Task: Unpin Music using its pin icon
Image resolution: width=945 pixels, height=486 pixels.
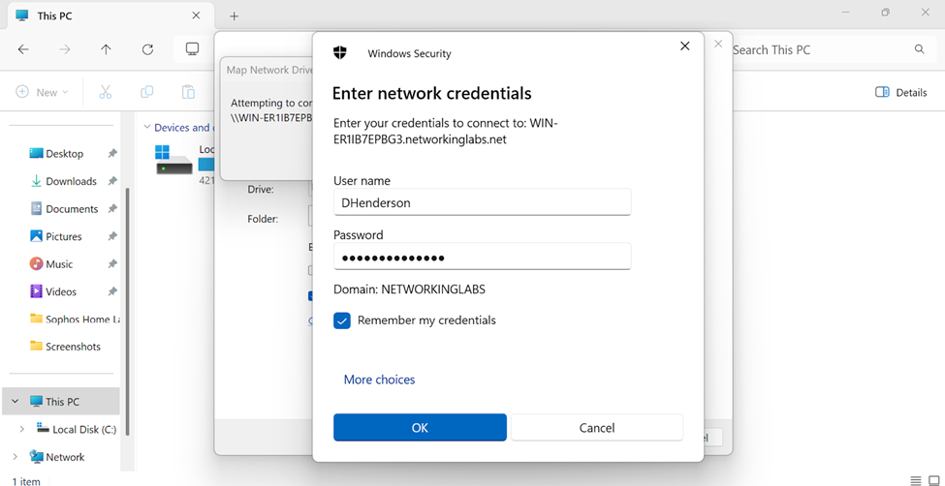Action: coord(112,264)
